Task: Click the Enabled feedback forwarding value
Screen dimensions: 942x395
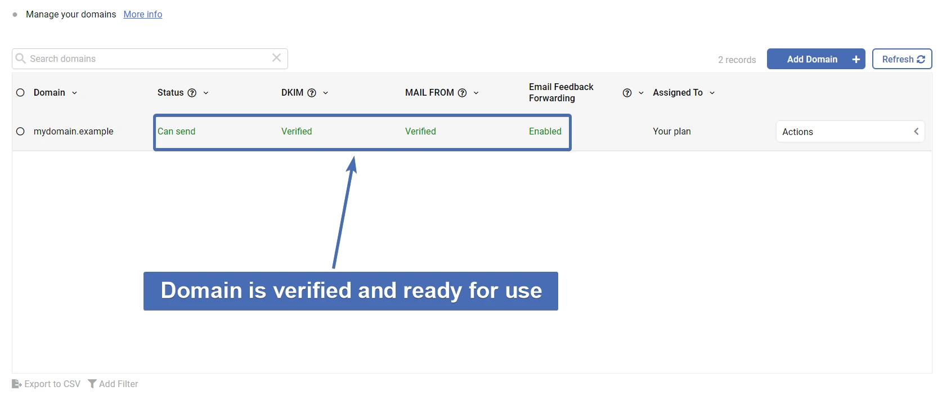Action: coord(545,131)
